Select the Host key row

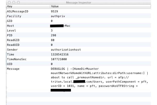(x=10, y=26)
